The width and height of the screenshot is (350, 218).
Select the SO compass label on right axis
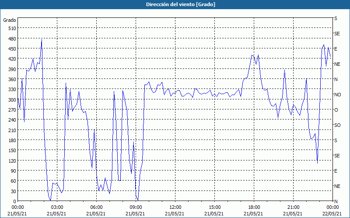coord(337,125)
